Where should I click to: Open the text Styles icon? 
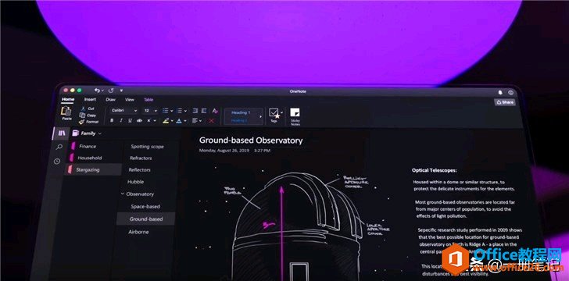pyautogui.click(x=215, y=111)
